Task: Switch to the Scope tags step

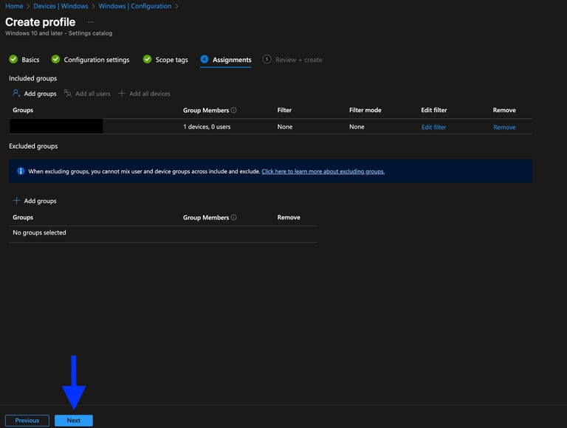Action: click(171, 60)
